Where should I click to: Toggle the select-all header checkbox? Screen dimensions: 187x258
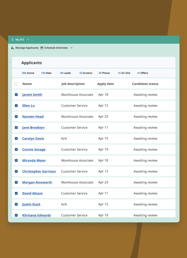pos(16,84)
